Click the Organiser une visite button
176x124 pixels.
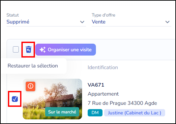click(66, 50)
